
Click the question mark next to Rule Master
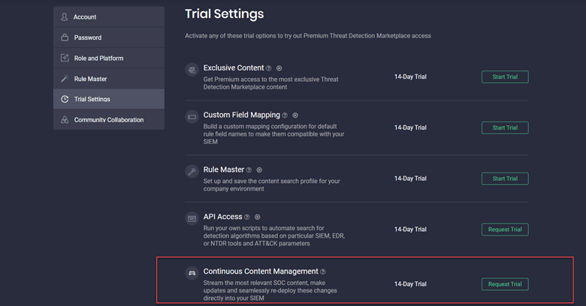pyautogui.click(x=249, y=170)
